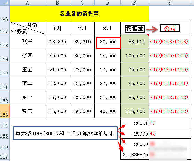This screenshot has height=161, width=194.
Task: Select row 156 header
Action: pos(5,144)
